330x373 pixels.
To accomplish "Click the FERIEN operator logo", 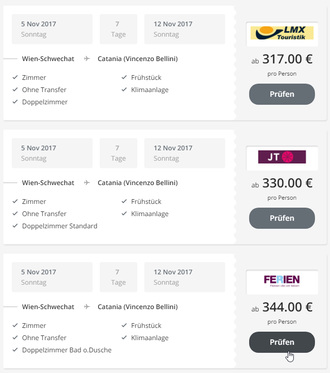I will (282, 281).
